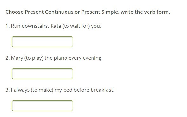Click the word 'downstairs' in sentence 1
Viewport: 187px width, 117px height.
35,26
